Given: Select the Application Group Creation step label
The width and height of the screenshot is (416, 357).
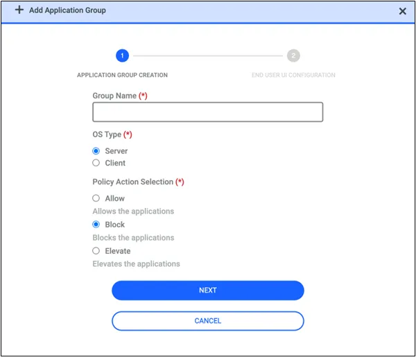Looking at the screenshot, I should click(122, 75).
